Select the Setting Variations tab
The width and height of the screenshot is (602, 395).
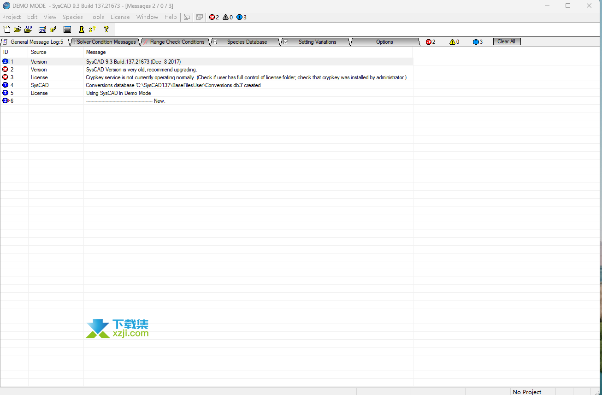point(317,42)
